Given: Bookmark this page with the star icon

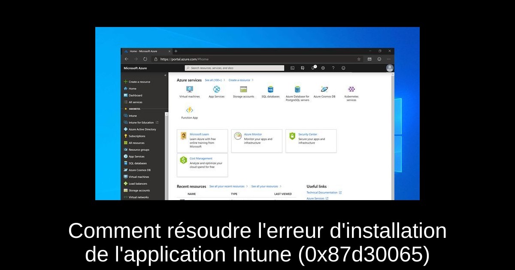Looking at the screenshot, I should point(359,59).
